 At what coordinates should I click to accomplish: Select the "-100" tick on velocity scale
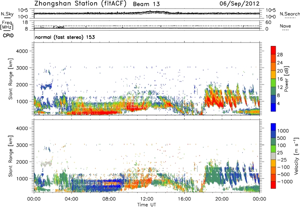tap(283, 167)
